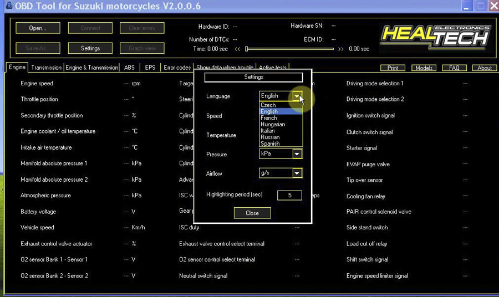The image size is (499, 297).
Task: Switch to the ABS tab
Action: [129, 68]
